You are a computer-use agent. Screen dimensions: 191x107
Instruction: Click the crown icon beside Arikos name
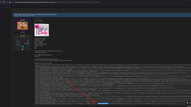point(21,20)
